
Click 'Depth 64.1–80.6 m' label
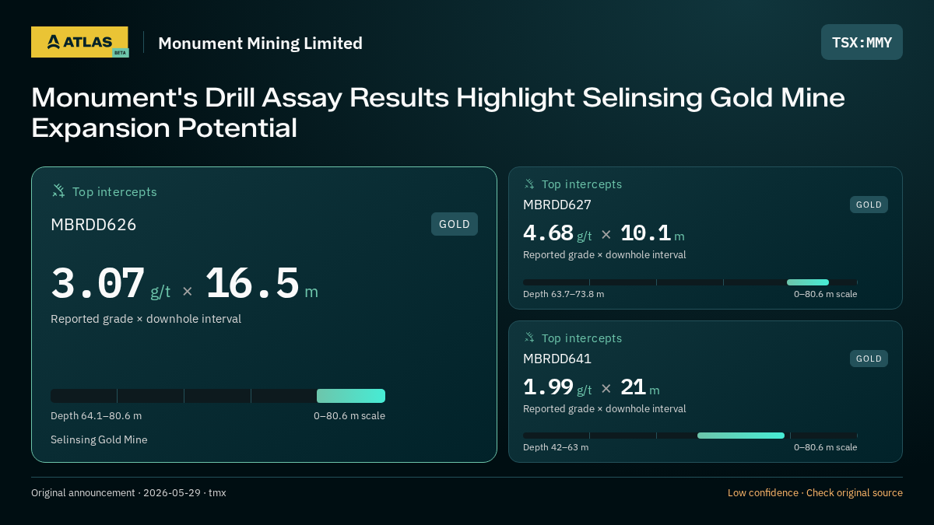pyautogui.click(x=97, y=416)
